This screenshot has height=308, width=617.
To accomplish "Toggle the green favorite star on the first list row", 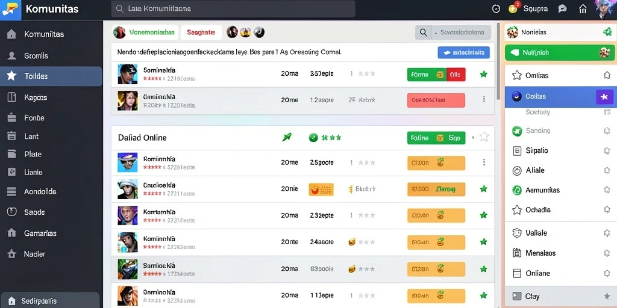I will pyautogui.click(x=484, y=74).
